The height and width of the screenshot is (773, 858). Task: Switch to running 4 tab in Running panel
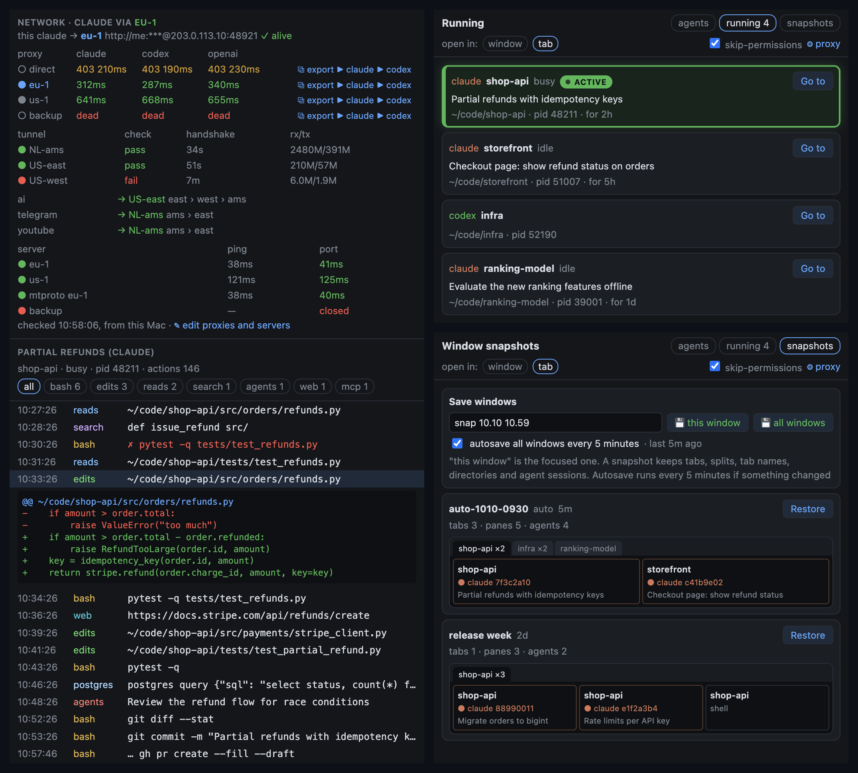pos(747,23)
